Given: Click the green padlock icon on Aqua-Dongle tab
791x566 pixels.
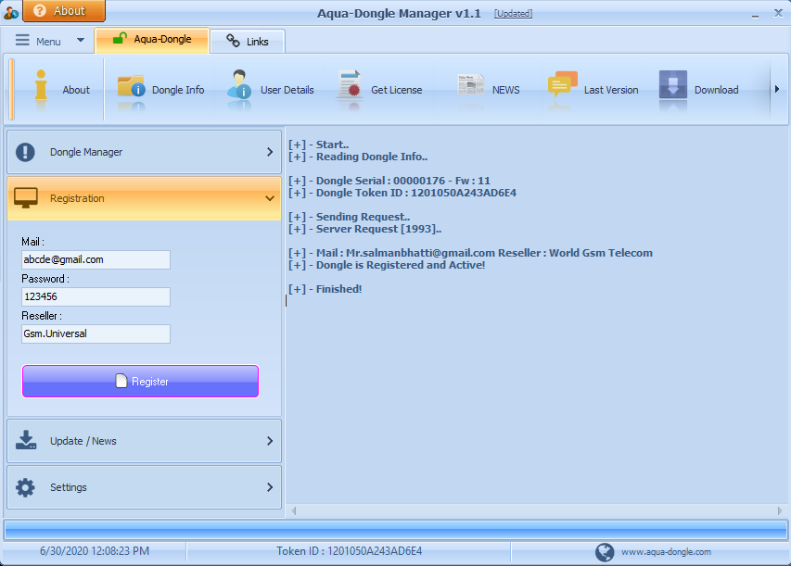Looking at the screenshot, I should click(x=120, y=38).
